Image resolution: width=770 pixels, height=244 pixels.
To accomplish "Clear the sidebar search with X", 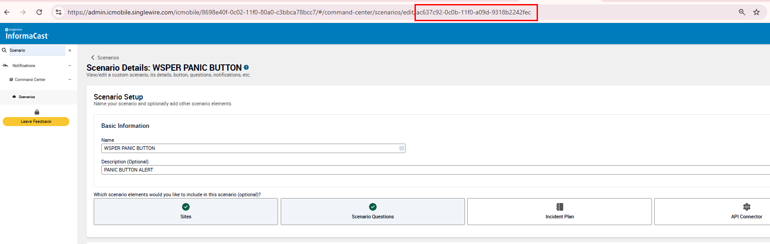I will (70, 50).
